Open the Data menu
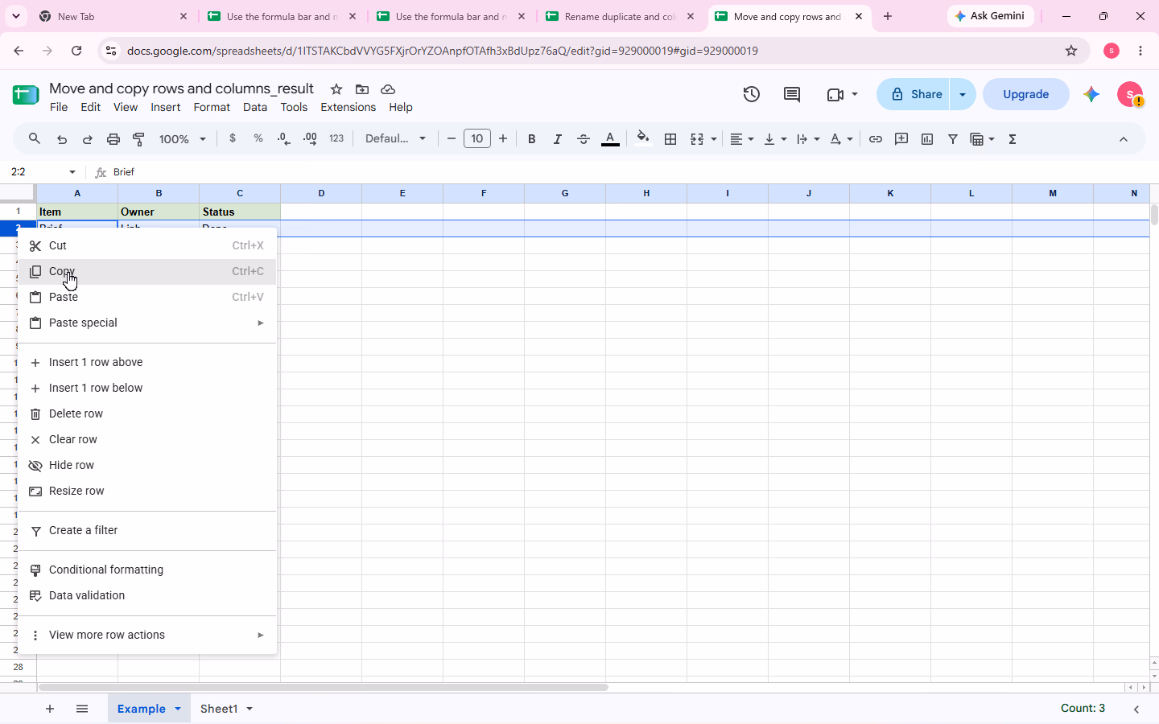 pyautogui.click(x=255, y=107)
